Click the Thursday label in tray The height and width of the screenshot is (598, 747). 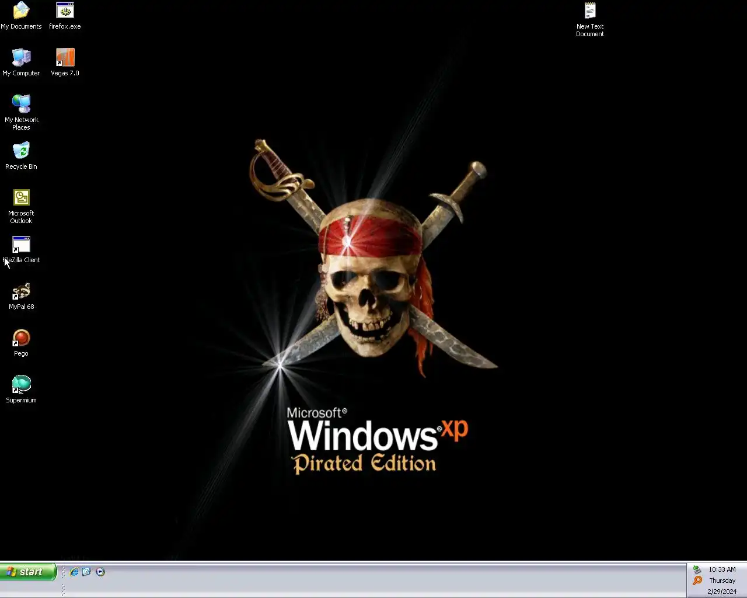722,580
